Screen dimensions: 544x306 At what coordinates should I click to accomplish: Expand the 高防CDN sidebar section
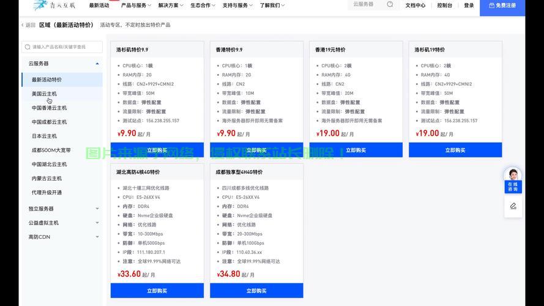(x=97, y=237)
